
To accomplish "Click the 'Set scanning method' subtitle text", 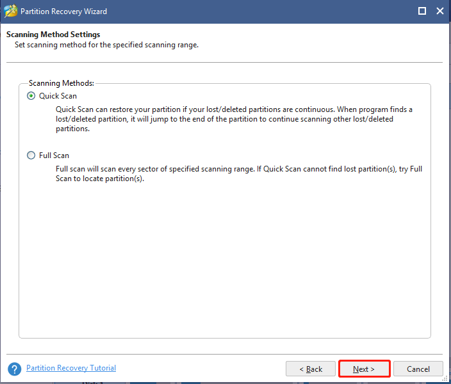I will pyautogui.click(x=106, y=45).
